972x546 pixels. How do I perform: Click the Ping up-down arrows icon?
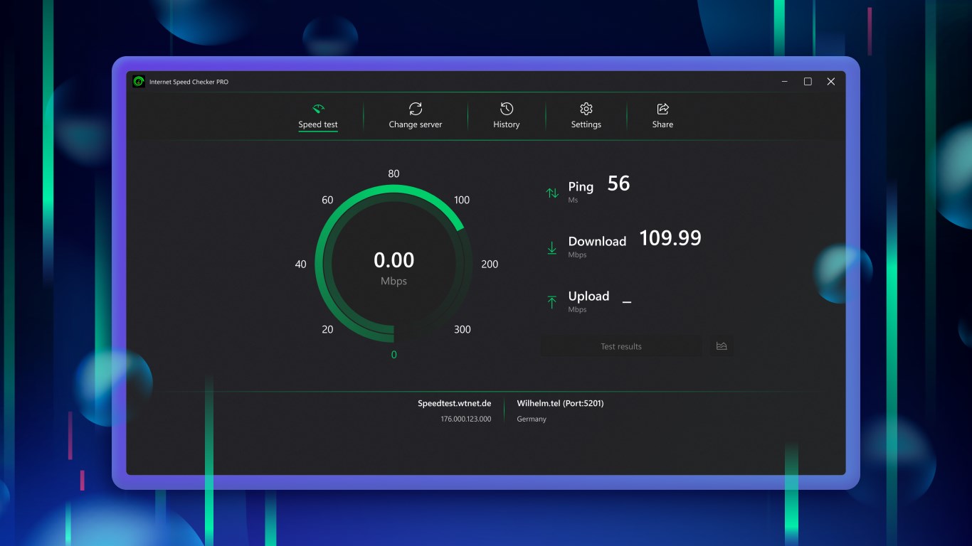pyautogui.click(x=552, y=193)
